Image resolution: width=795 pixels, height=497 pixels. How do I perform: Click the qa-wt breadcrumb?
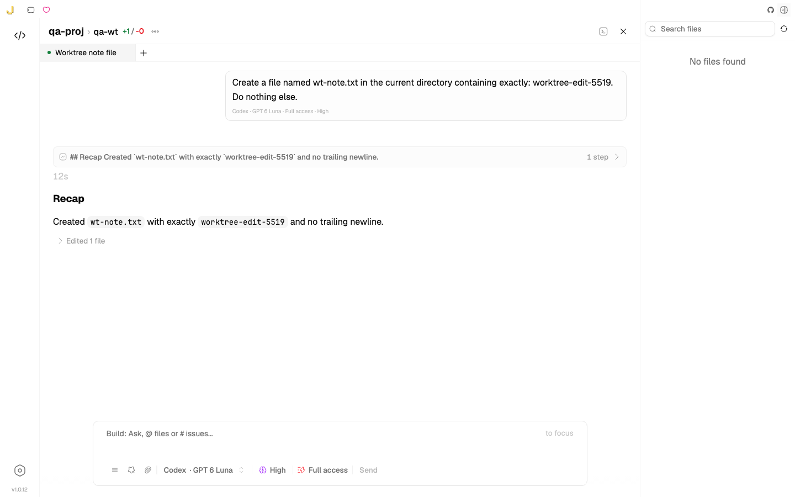pos(105,31)
